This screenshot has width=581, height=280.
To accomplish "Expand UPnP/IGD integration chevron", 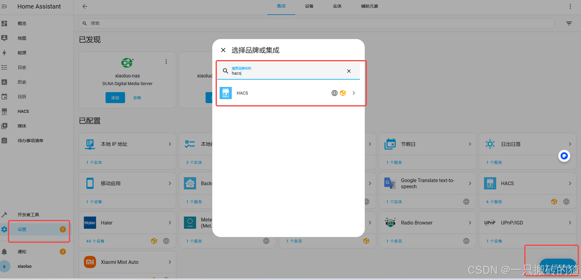I will pos(570,223).
